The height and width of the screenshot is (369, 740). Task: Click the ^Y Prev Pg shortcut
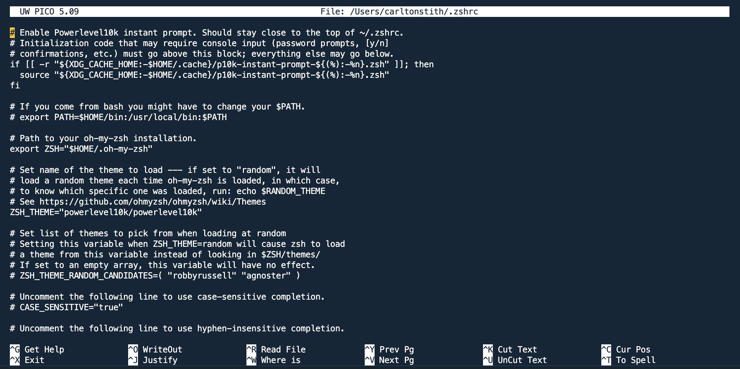(389, 349)
